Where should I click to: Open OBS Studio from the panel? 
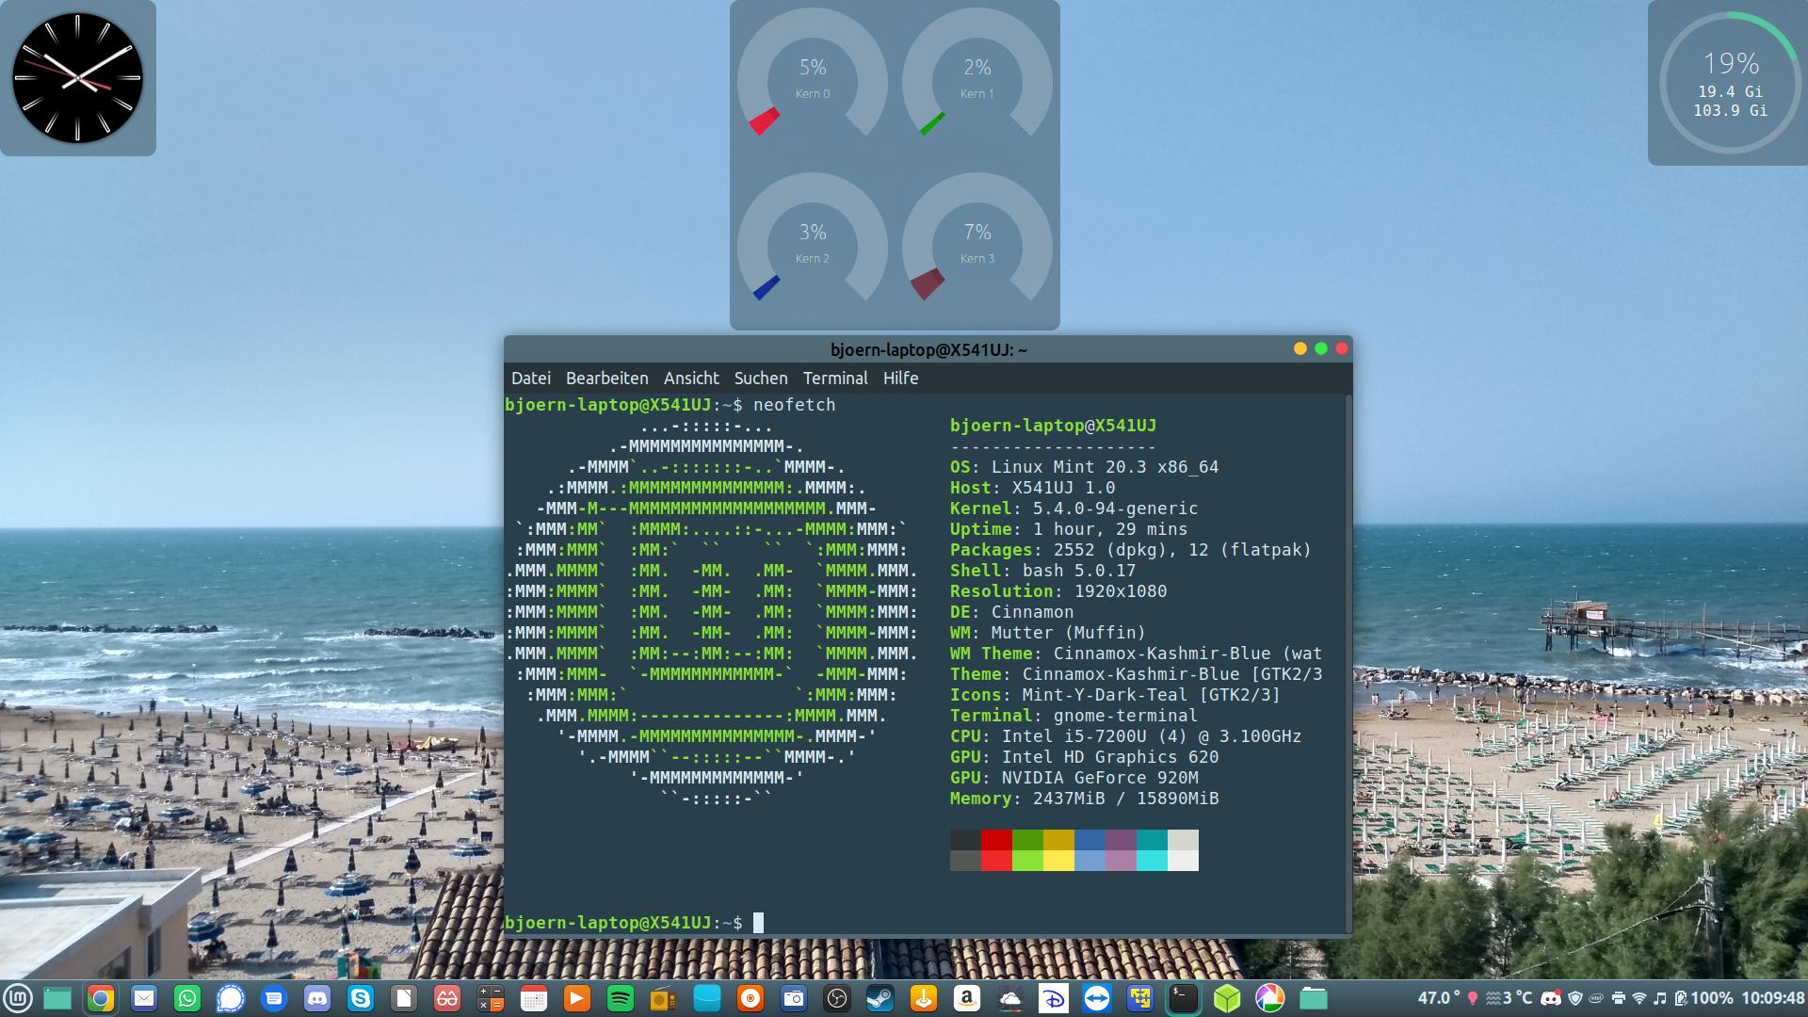coord(837,998)
